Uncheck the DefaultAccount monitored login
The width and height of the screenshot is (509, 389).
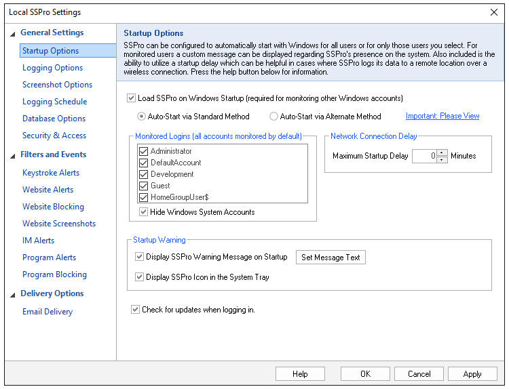coord(143,163)
